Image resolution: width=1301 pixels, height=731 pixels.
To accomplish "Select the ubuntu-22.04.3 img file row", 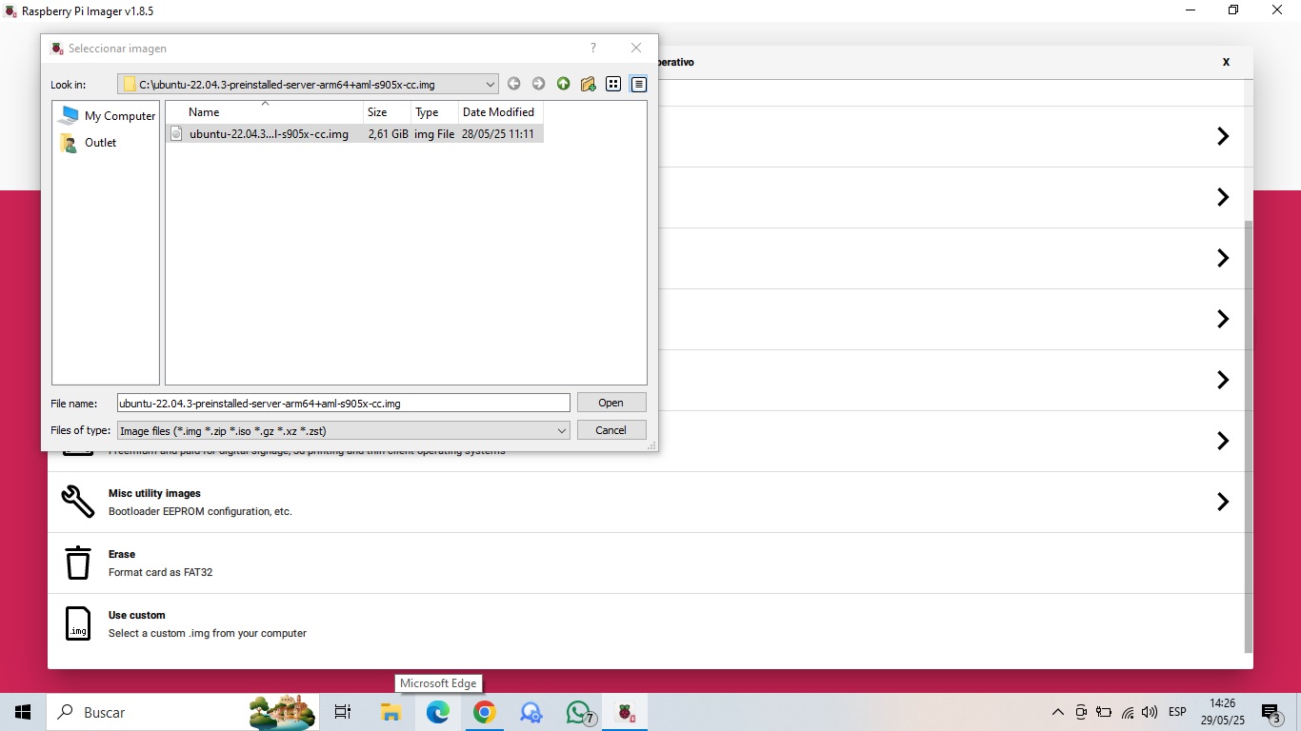I will pyautogui.click(x=354, y=134).
